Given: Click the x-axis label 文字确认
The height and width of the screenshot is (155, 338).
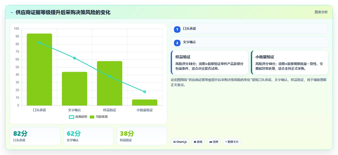Looking at the screenshot, I should [74, 110].
